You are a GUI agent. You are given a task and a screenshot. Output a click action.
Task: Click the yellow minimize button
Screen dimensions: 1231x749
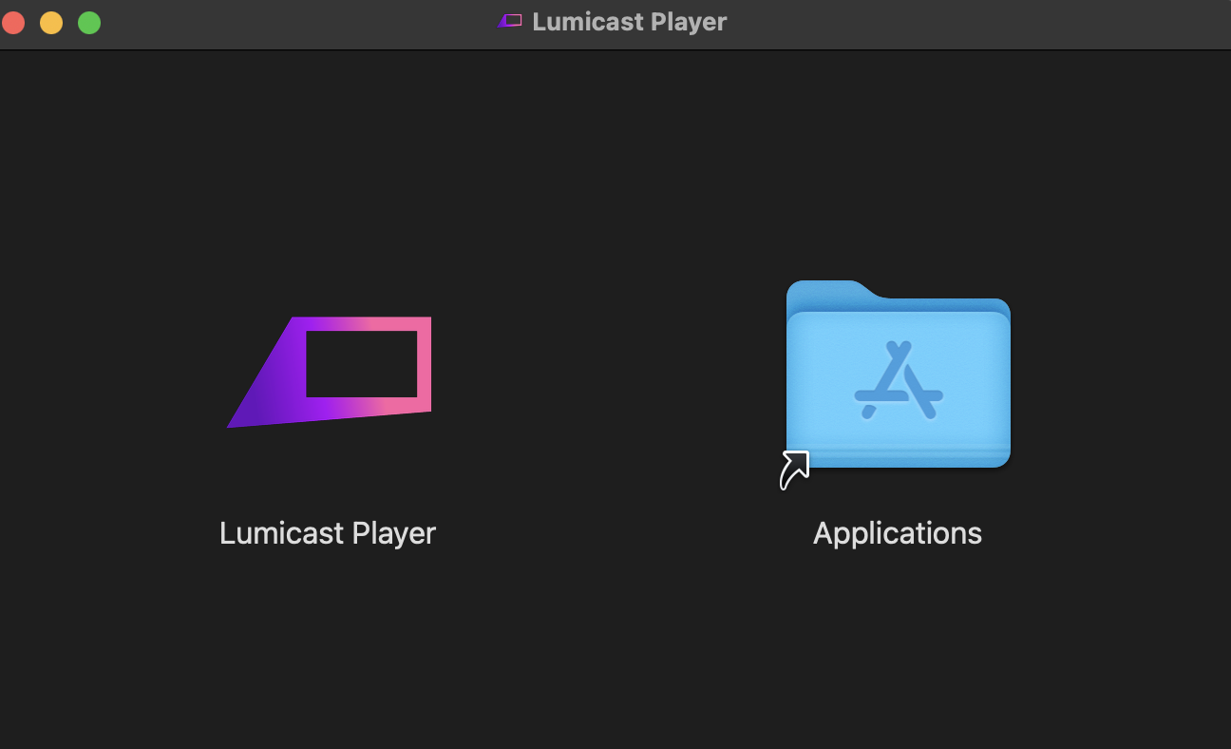[51, 21]
